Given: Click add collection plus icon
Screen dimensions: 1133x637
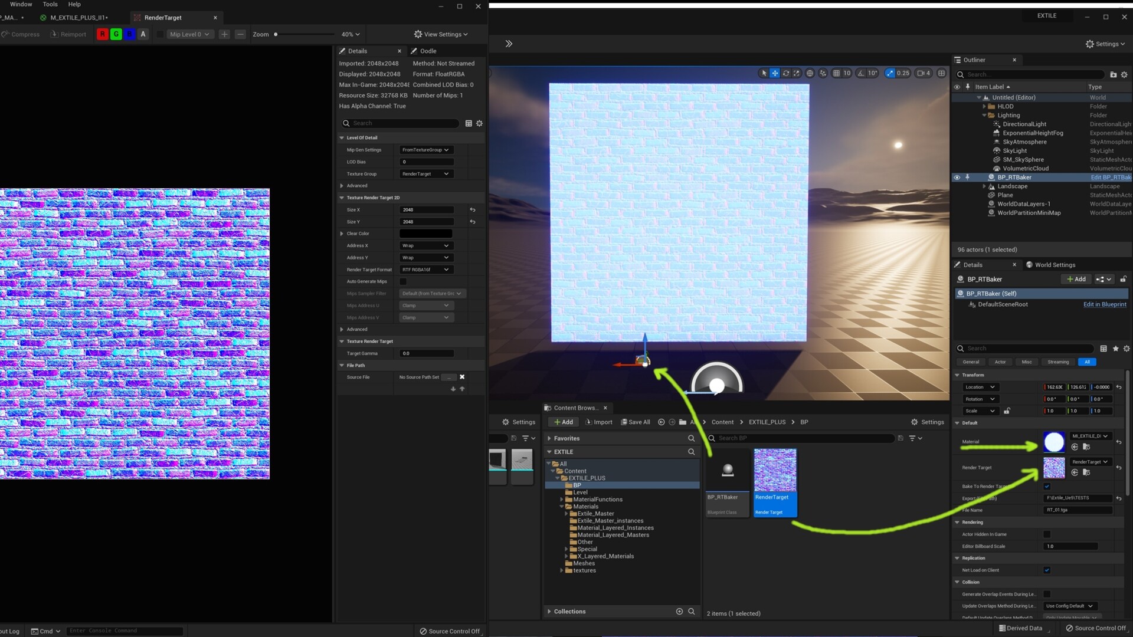Looking at the screenshot, I should coord(679,612).
